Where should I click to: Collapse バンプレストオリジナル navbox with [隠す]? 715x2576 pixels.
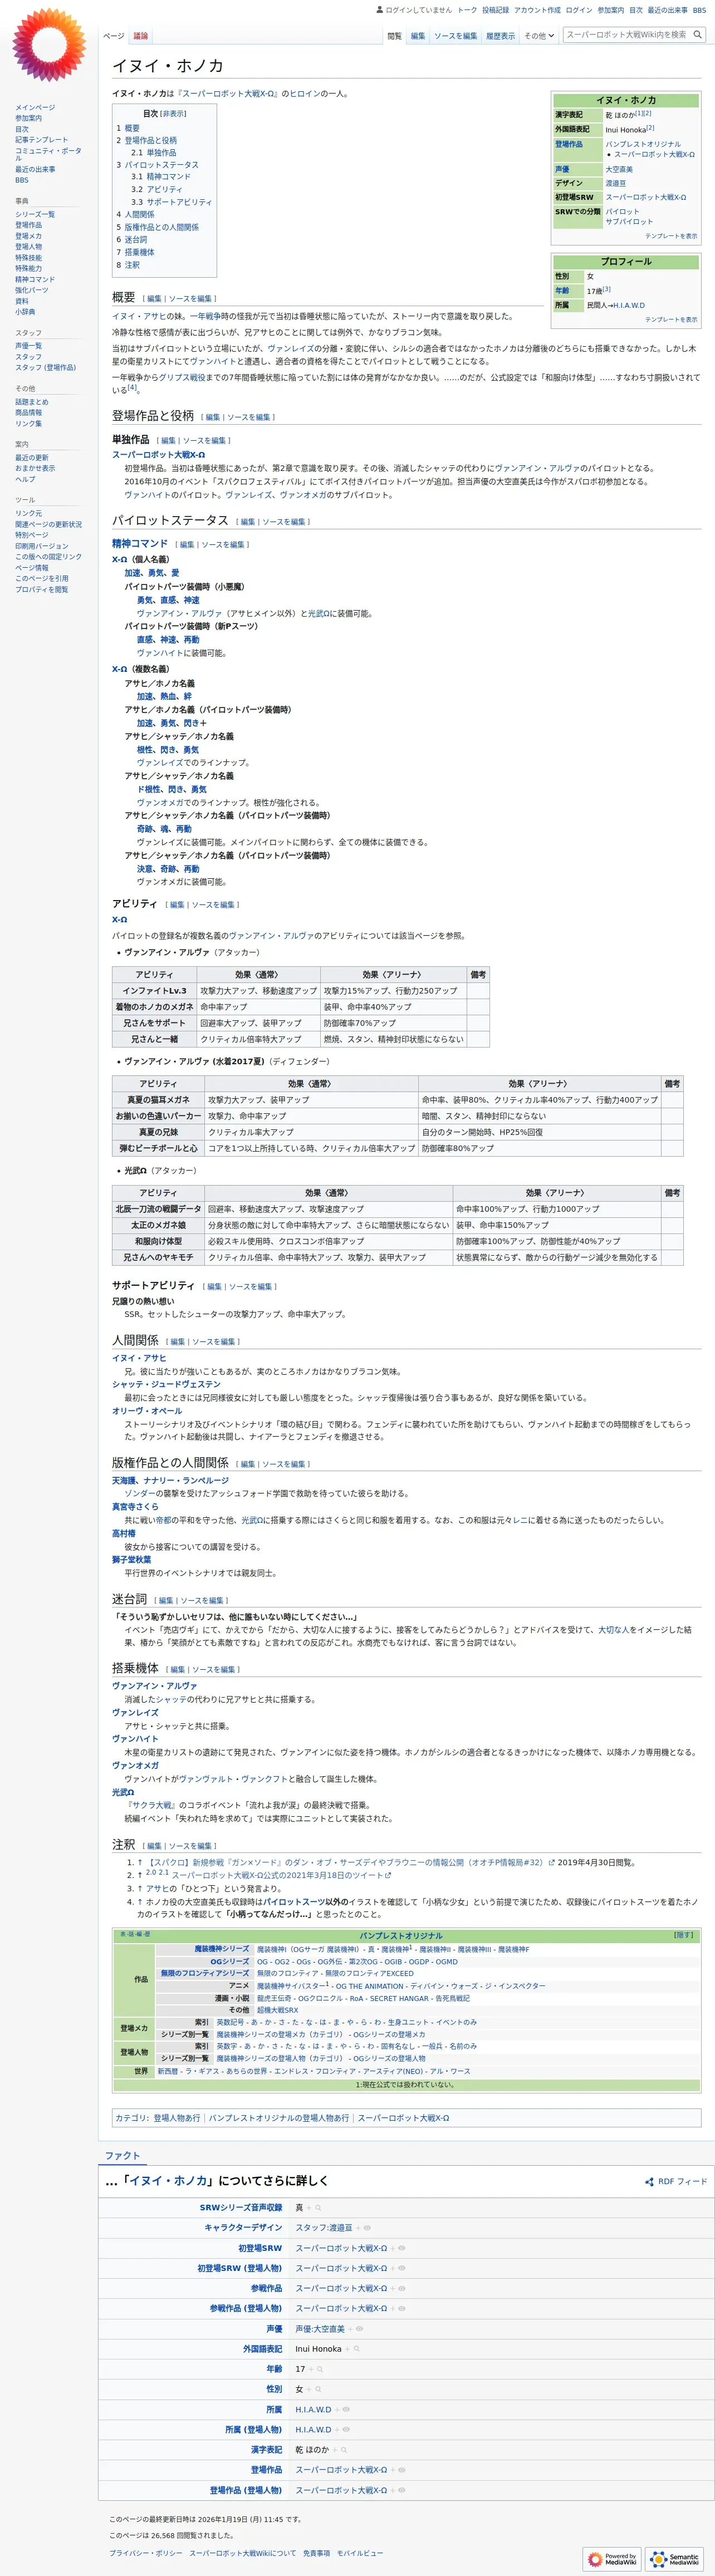tap(684, 1935)
